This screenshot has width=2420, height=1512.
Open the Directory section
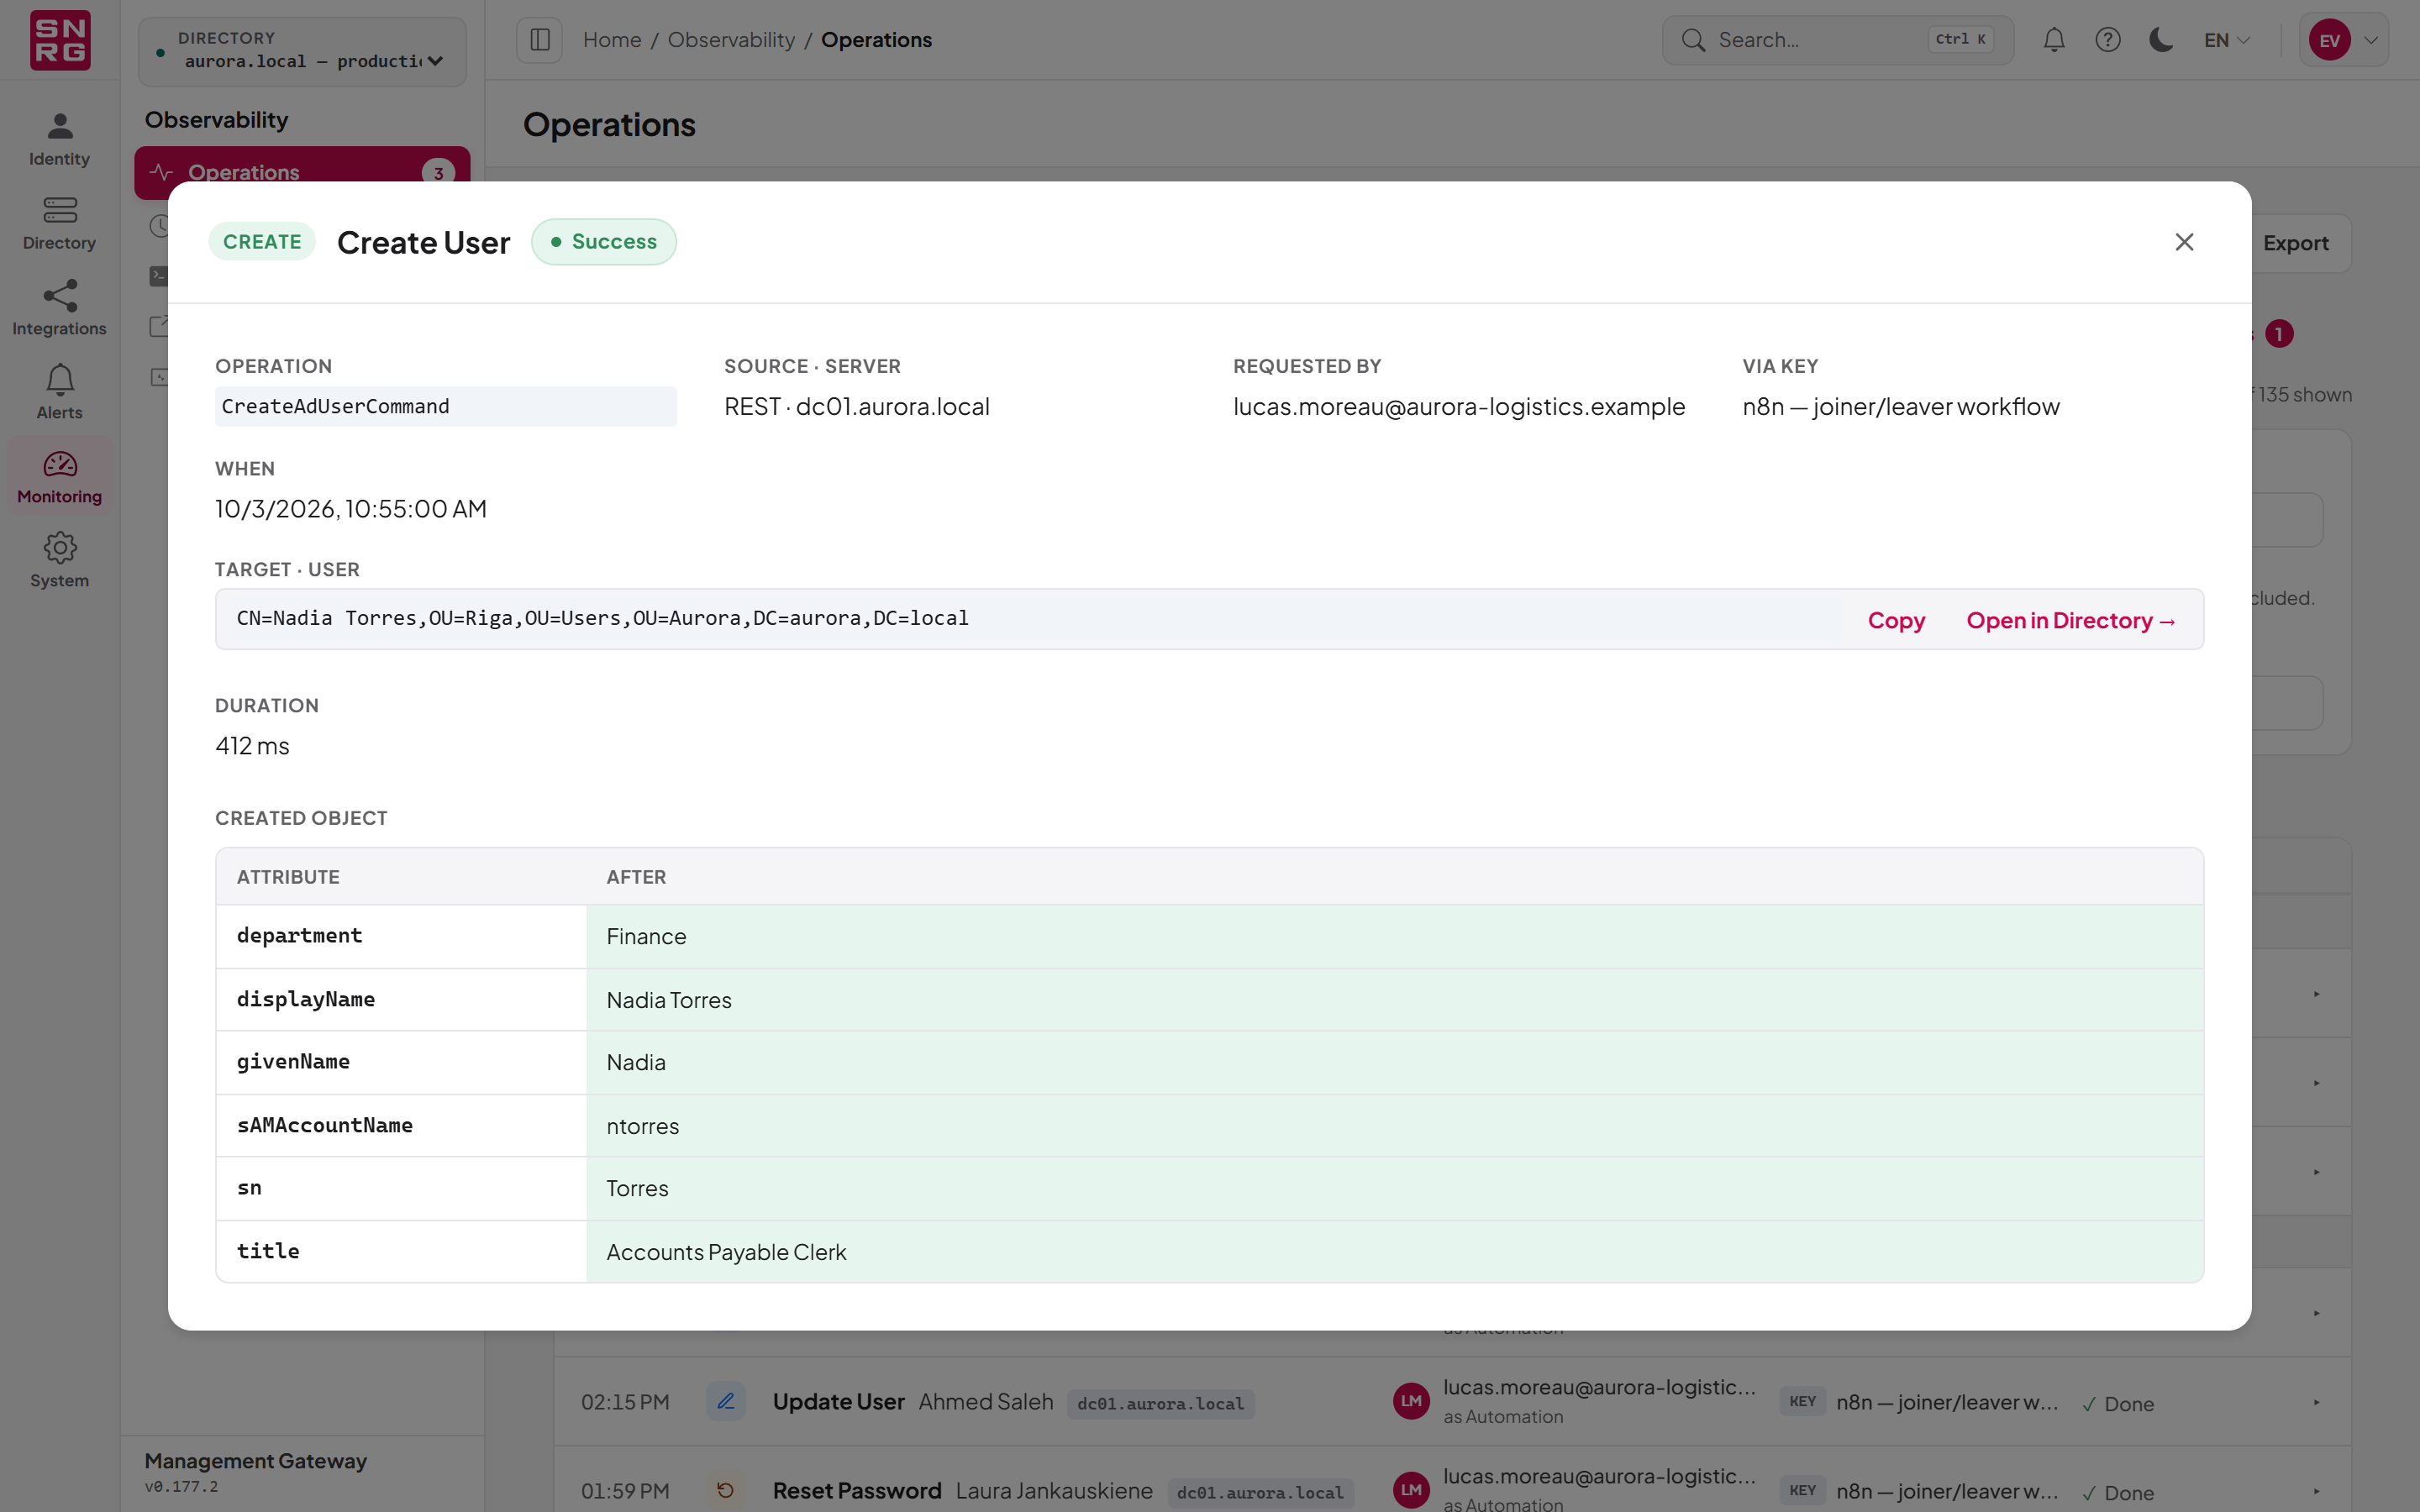[x=59, y=223]
